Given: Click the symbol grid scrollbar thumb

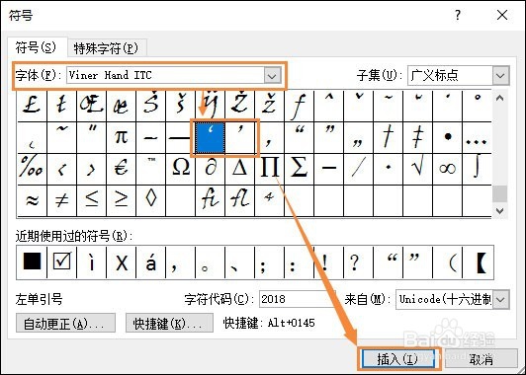Looking at the screenshot, I should point(499,193).
